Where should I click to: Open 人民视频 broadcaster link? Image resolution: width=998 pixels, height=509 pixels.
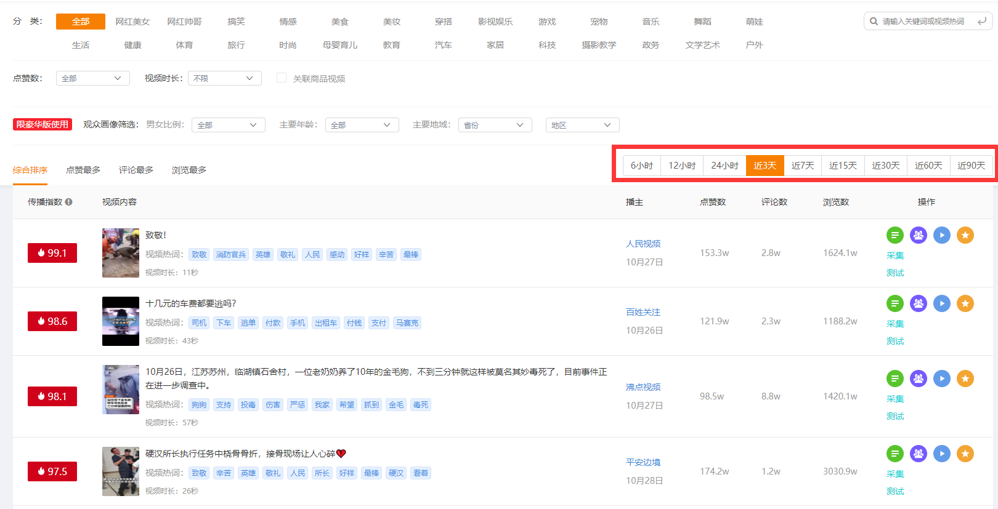click(x=643, y=244)
